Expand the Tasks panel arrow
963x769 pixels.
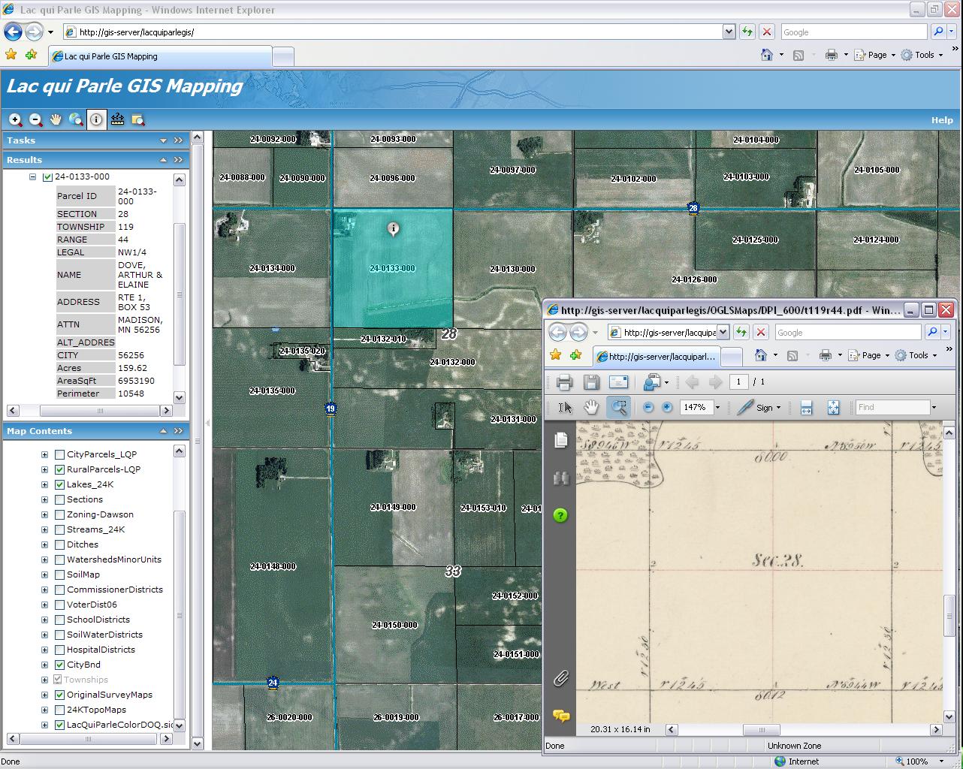point(163,140)
